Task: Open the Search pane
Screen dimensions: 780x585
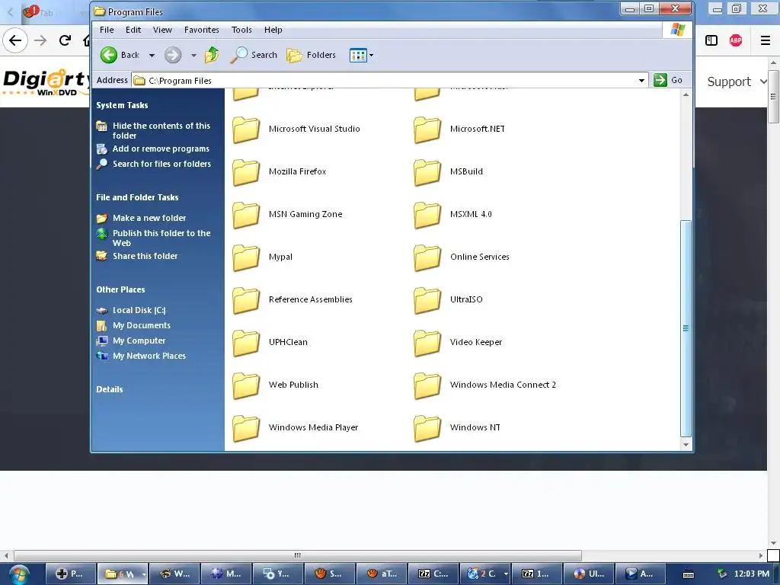Action: (x=254, y=55)
